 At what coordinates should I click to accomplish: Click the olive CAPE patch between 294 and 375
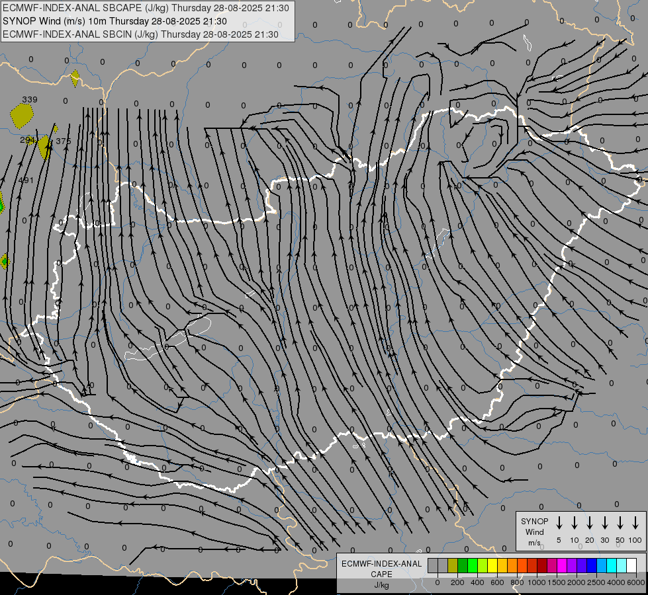45,147
